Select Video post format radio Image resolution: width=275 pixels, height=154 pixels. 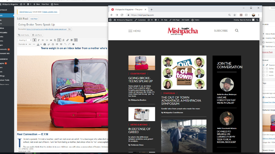[x=264, y=72]
